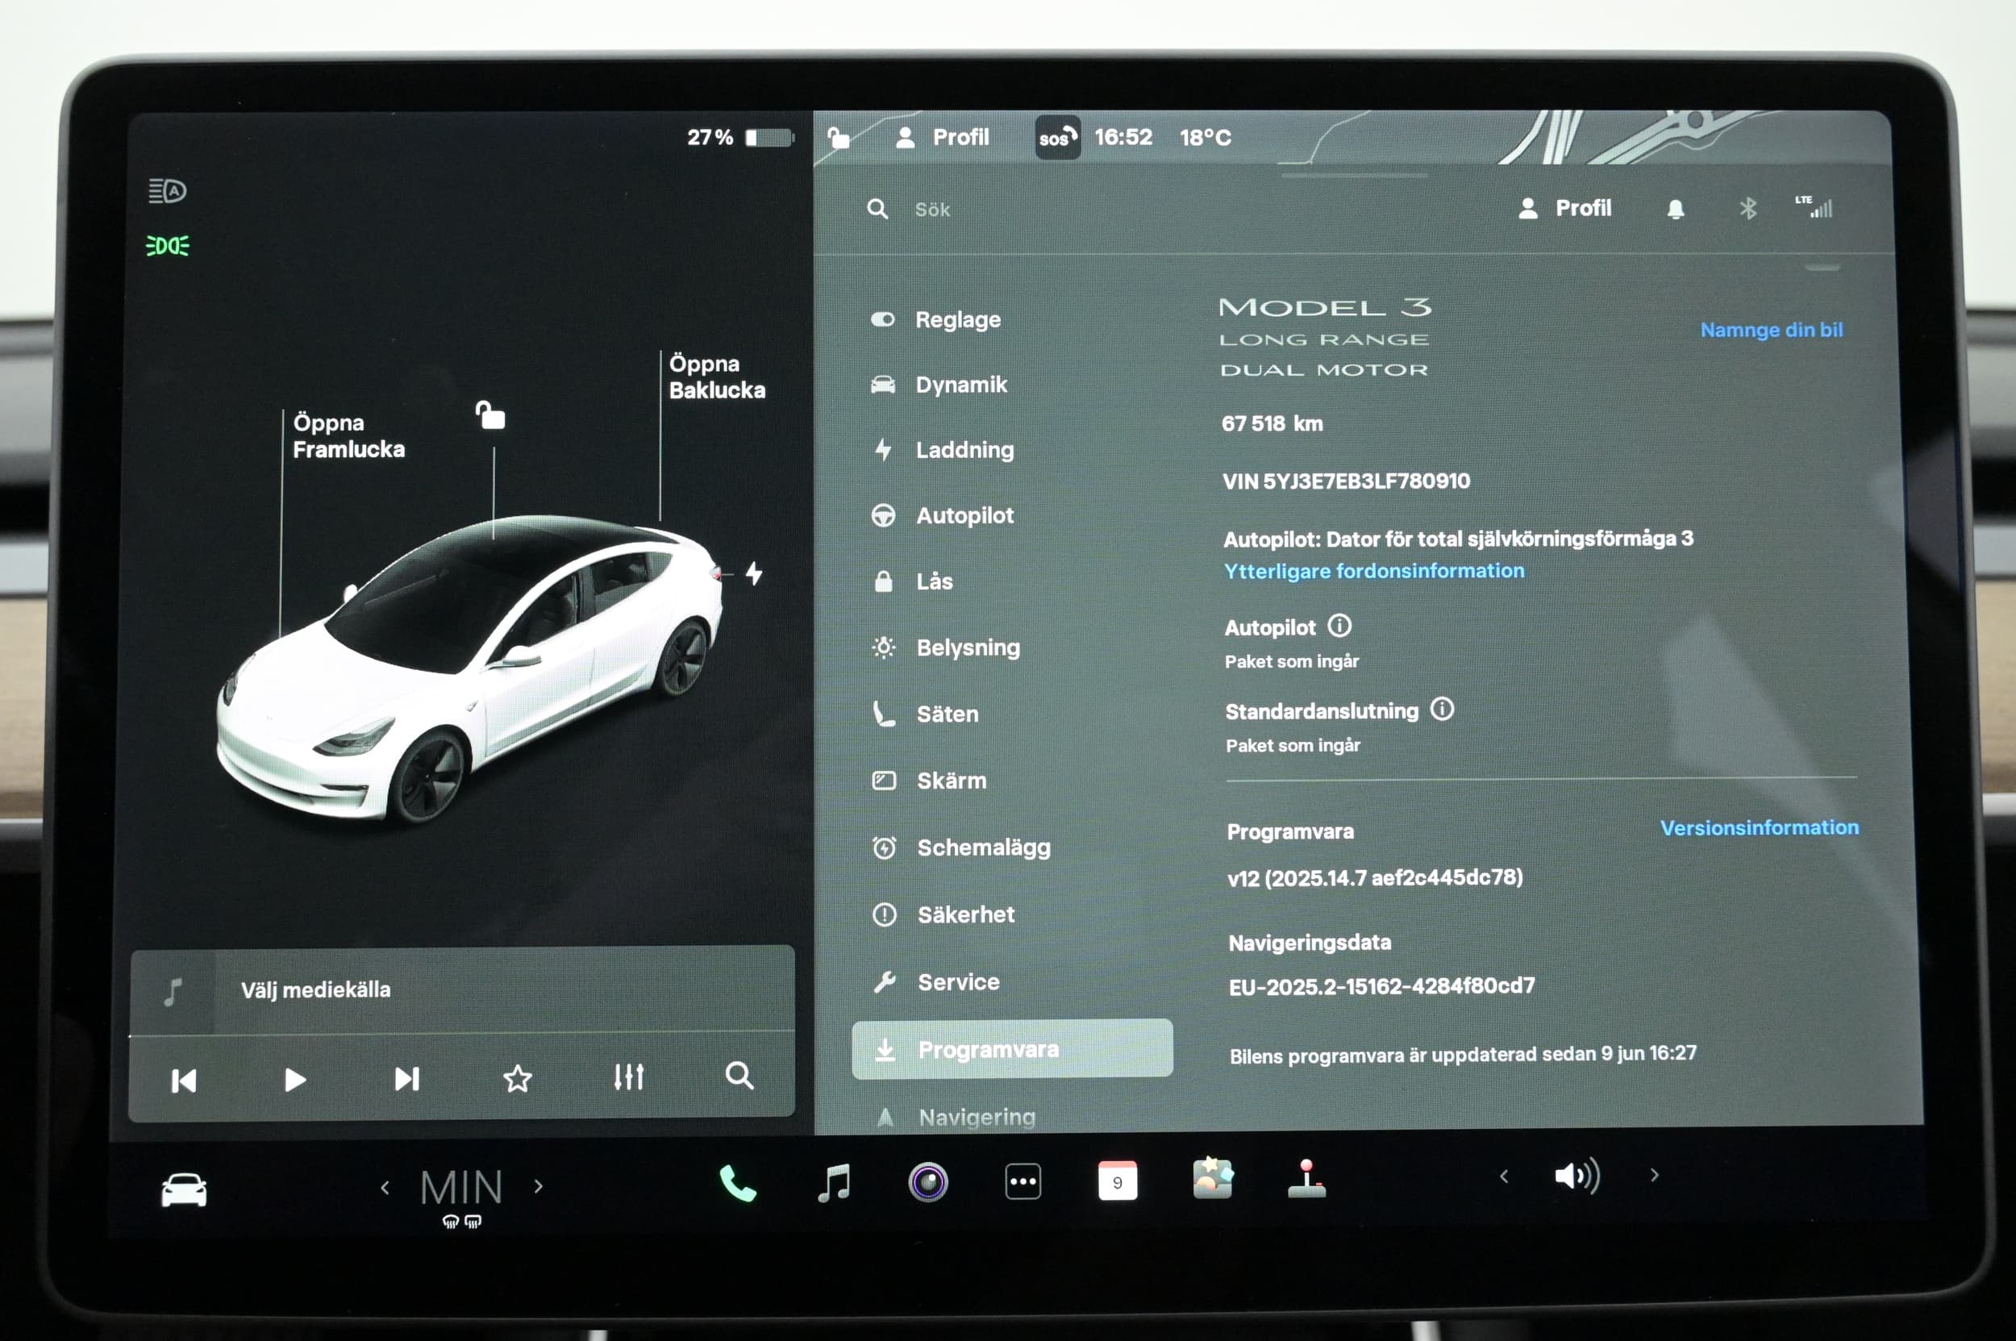Image resolution: width=2016 pixels, height=1341 pixels.
Task: Tap the 18°C outside temperature
Action: click(x=1205, y=138)
